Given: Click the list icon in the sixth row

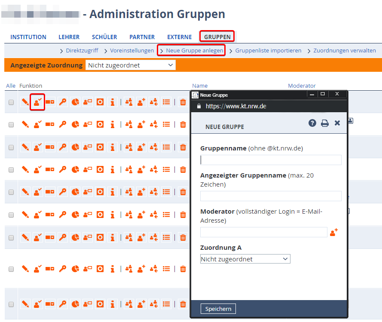Looking at the screenshot, I should (x=167, y=214).
